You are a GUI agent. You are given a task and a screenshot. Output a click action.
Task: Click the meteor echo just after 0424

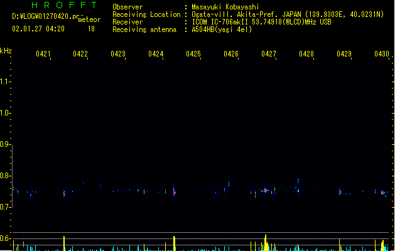(x=174, y=192)
